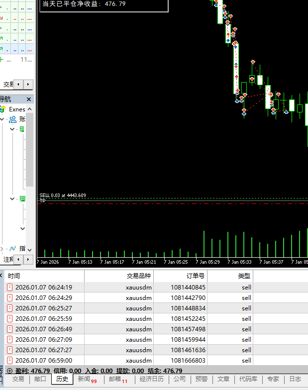Click the upper green server icon in navigator
This screenshot has width=308, height=390.
(x=22, y=129)
